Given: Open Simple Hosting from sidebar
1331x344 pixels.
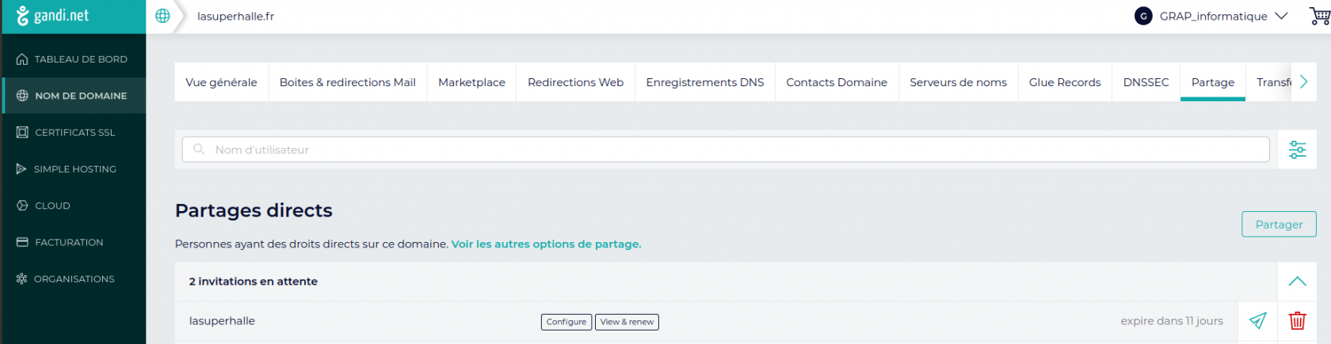Looking at the screenshot, I should 73,169.
